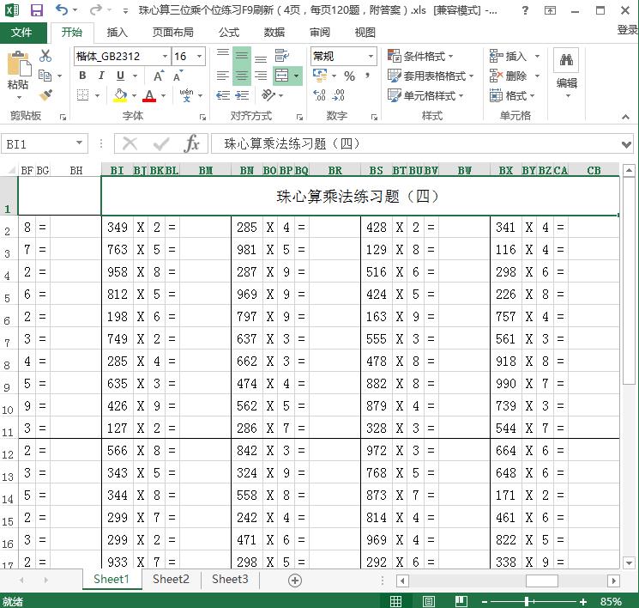Screen dimensions: 639x608
Task: Switch to the 插入 ribbon tab
Action: coord(117,33)
